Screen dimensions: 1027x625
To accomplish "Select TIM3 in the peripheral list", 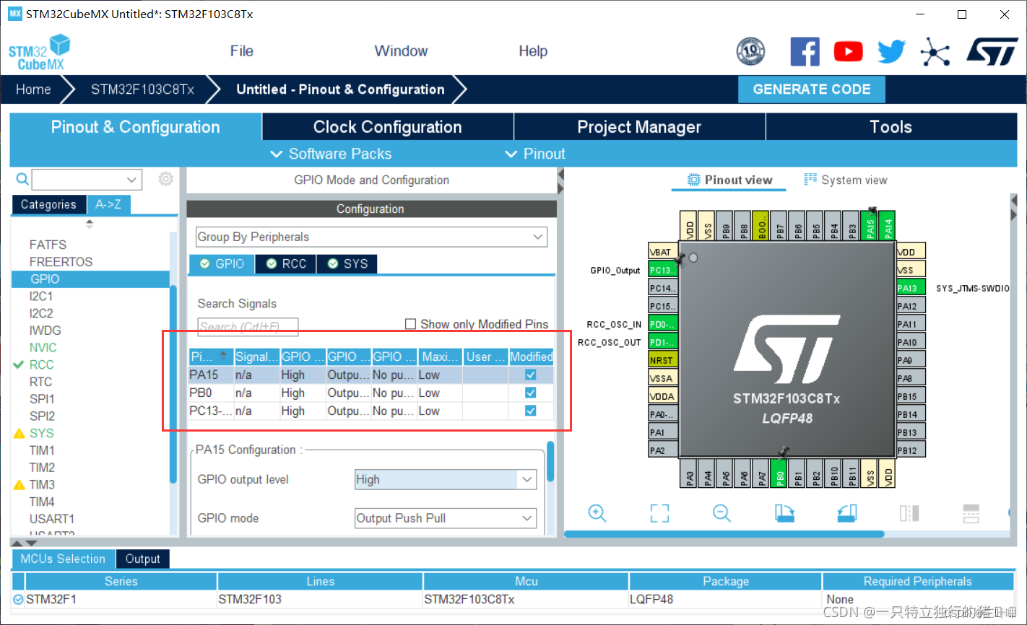I will click(x=42, y=484).
